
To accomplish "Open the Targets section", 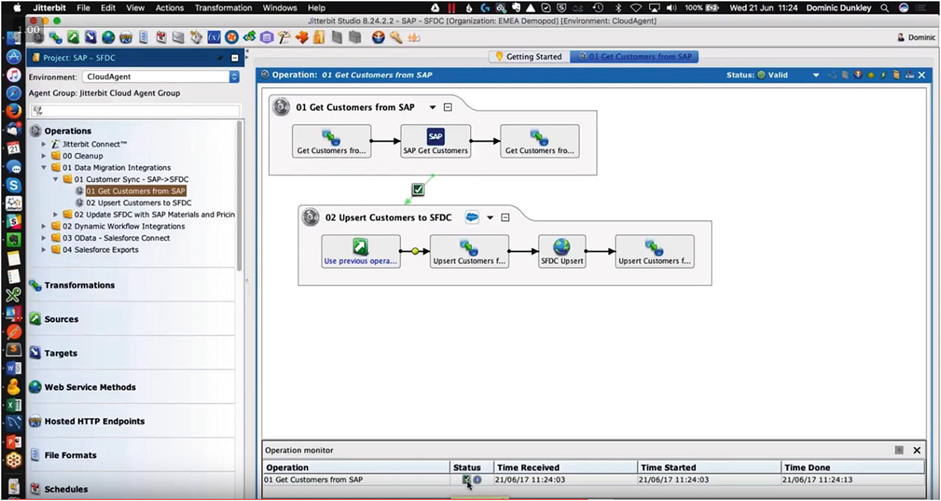I will [61, 354].
